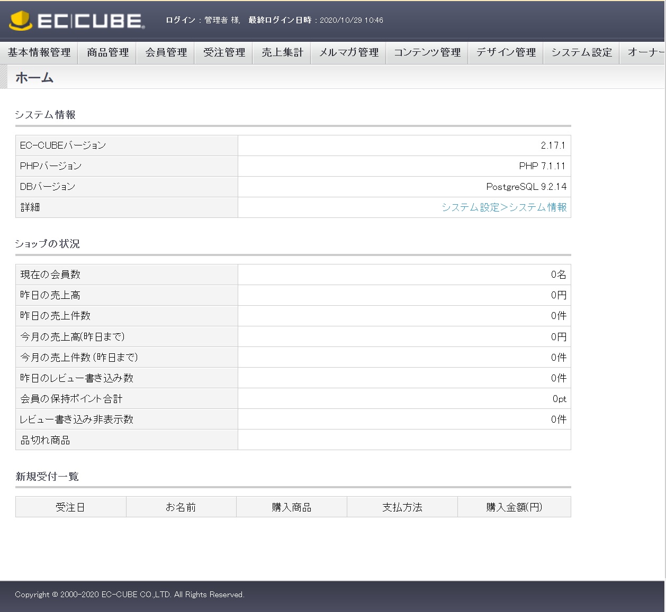Follow the システム設定＞システム情報 link
This screenshot has width=666, height=612.
[504, 207]
